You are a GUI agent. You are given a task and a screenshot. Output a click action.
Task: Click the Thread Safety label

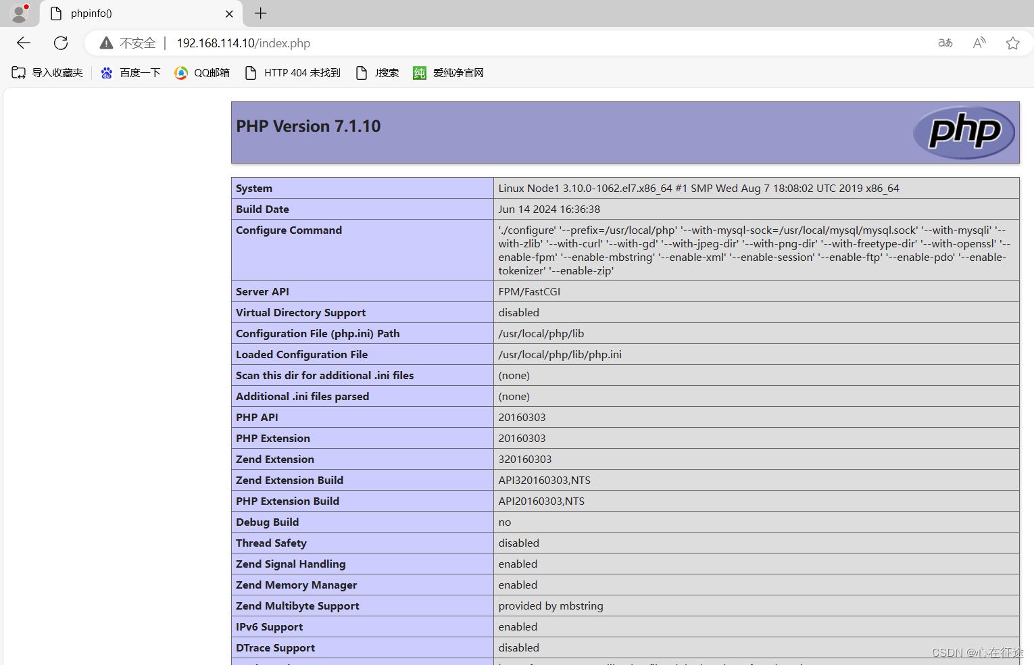tap(271, 543)
